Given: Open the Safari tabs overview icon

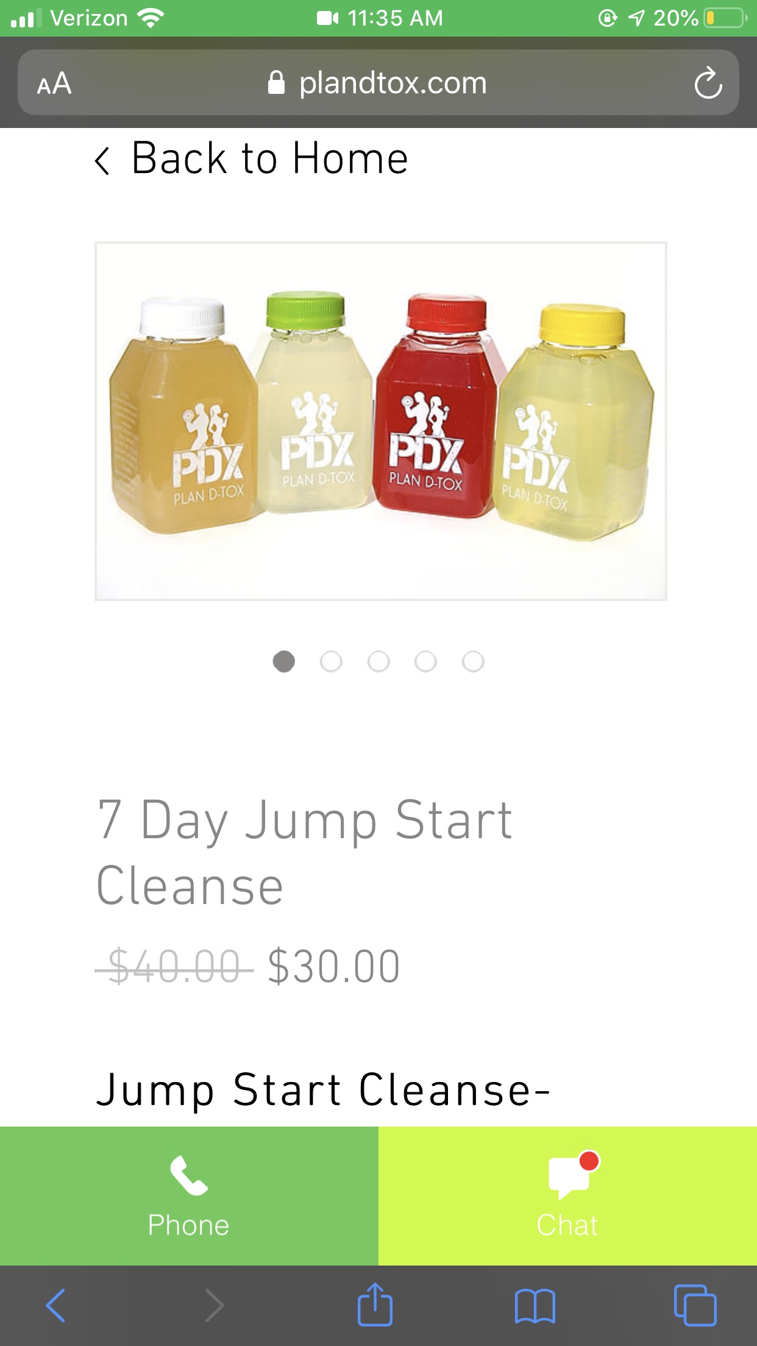Looking at the screenshot, I should click(695, 1305).
